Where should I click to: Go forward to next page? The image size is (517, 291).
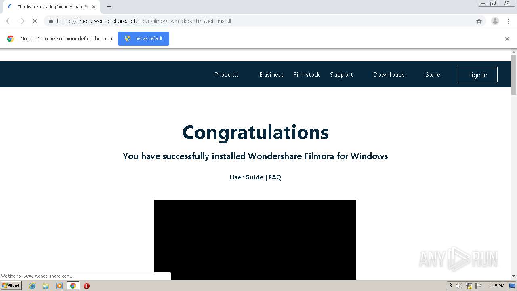[x=22, y=21]
